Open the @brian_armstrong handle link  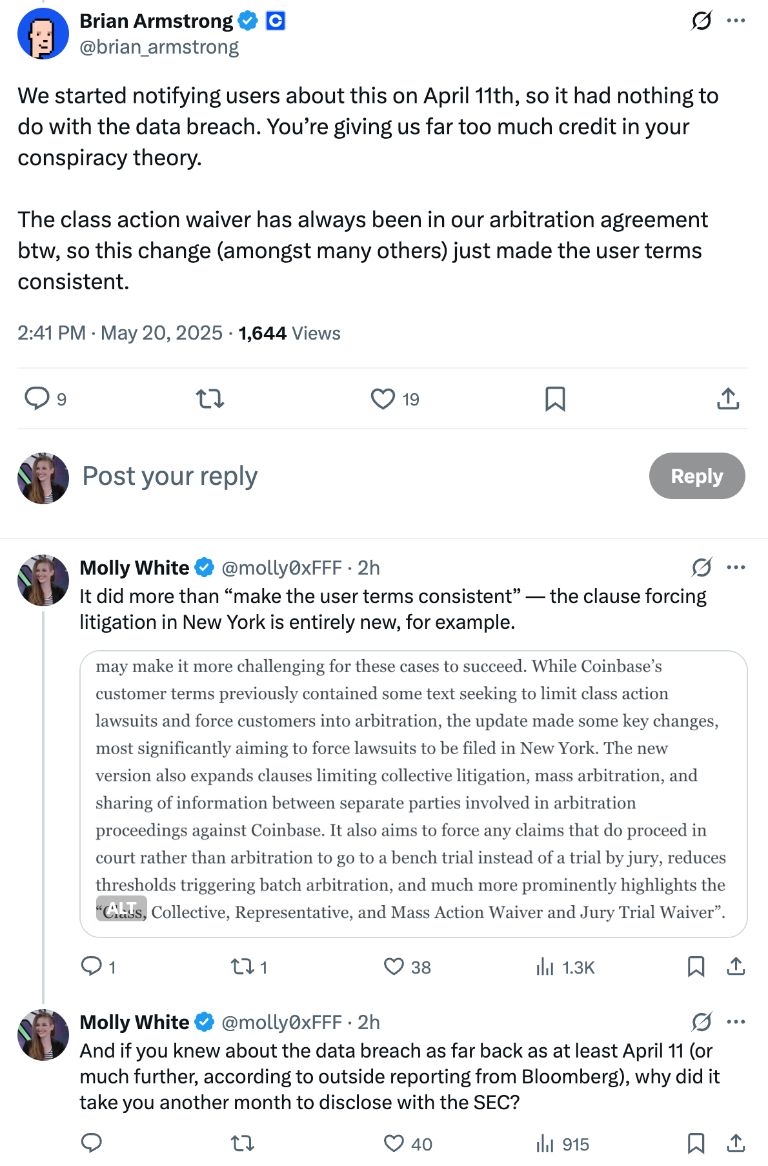[x=159, y=47]
